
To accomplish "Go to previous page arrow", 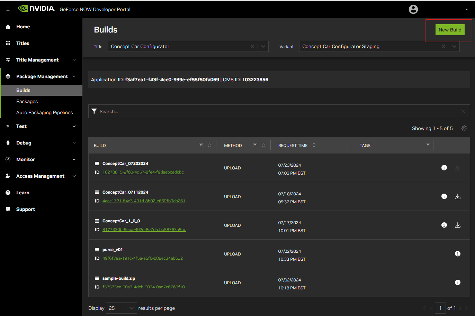I will (x=431, y=308).
